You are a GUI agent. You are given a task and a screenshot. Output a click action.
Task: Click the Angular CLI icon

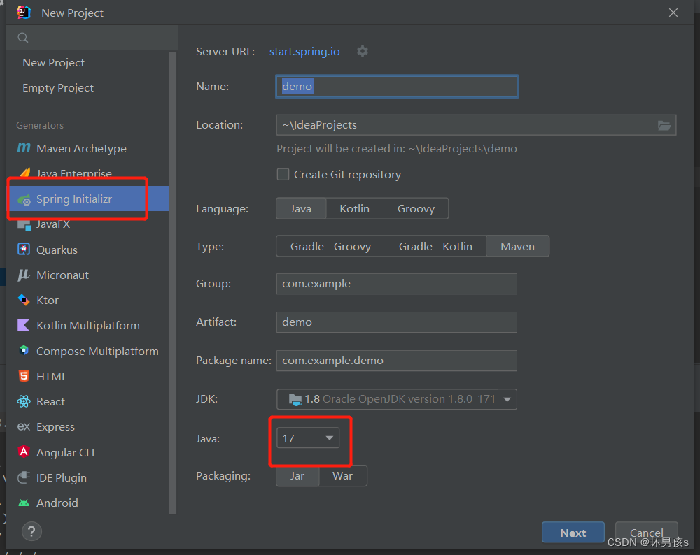click(24, 452)
